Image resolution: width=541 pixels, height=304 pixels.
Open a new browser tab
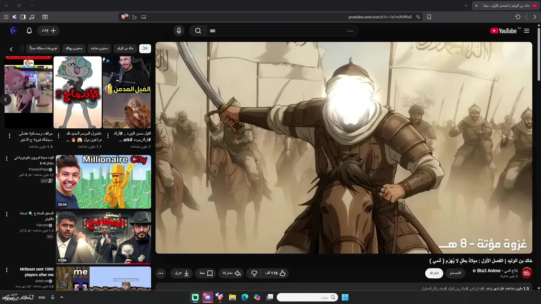pos(466,5)
